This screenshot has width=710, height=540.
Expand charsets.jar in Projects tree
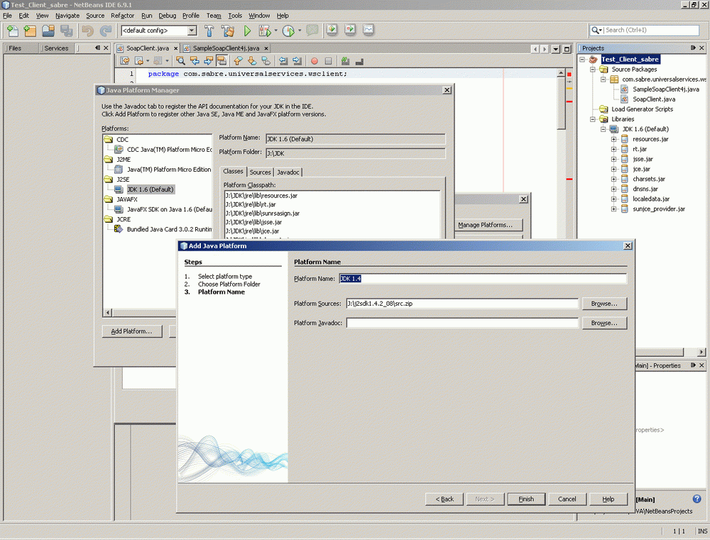tap(614, 179)
